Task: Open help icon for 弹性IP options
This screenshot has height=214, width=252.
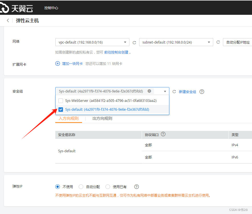Action: point(137,187)
